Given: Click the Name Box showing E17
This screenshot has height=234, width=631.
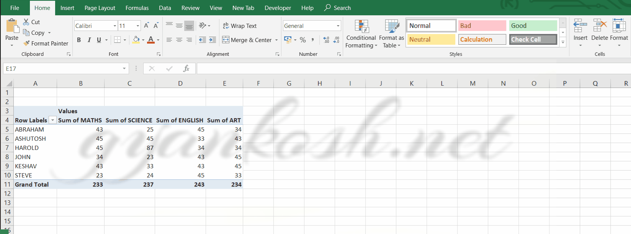Looking at the screenshot, I should [66, 68].
